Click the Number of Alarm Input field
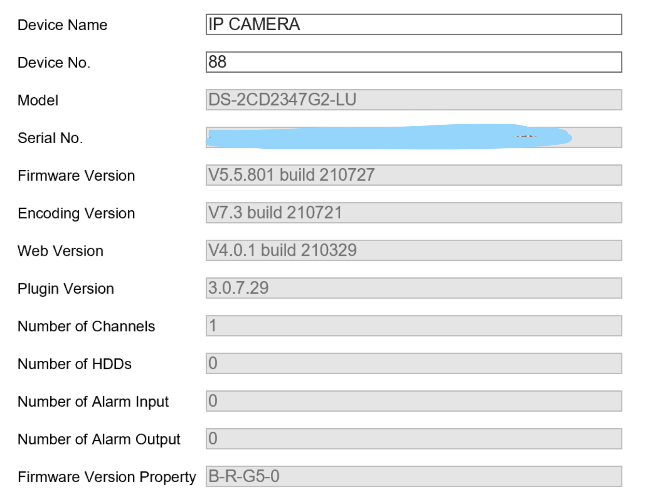654x504 pixels. pyautogui.click(x=413, y=401)
